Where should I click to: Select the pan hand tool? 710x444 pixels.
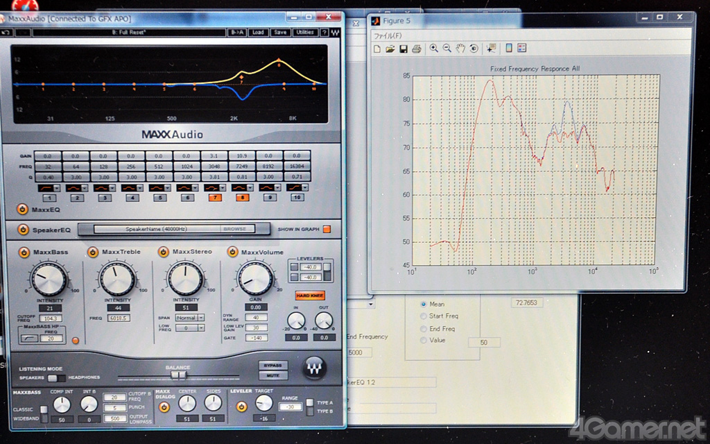click(x=460, y=49)
